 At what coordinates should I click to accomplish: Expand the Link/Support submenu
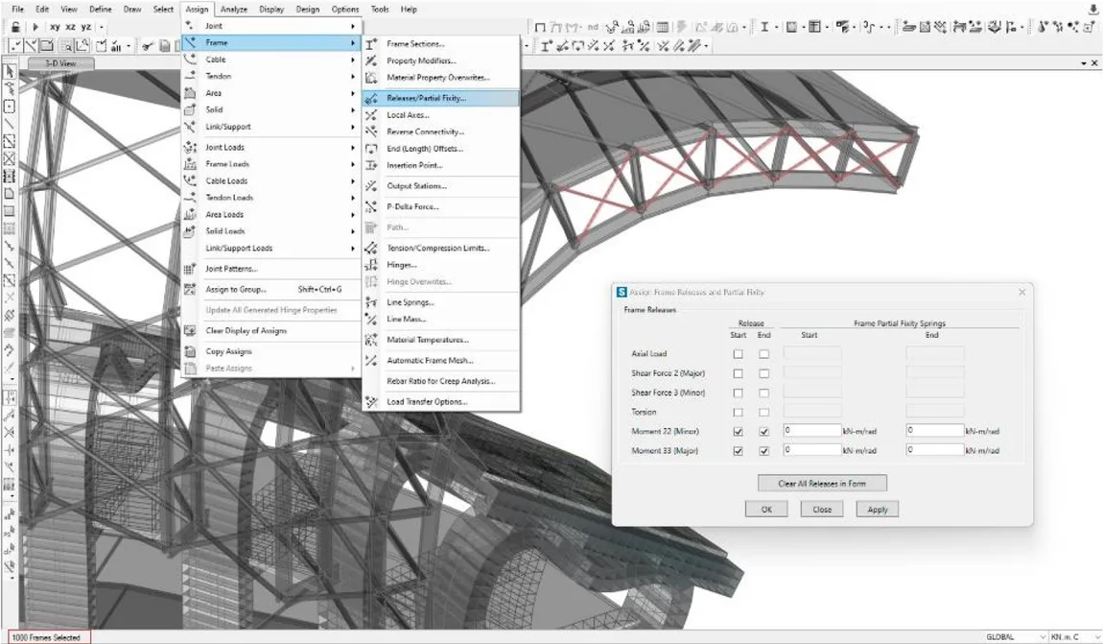coord(271,127)
